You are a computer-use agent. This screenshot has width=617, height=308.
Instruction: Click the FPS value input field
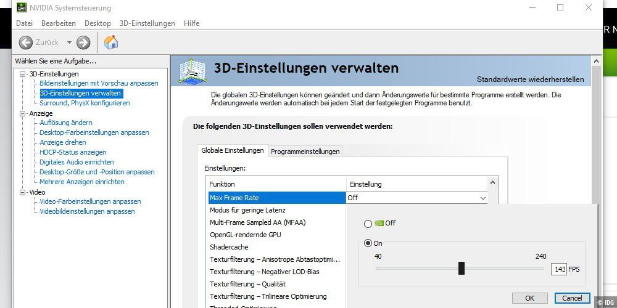559,269
